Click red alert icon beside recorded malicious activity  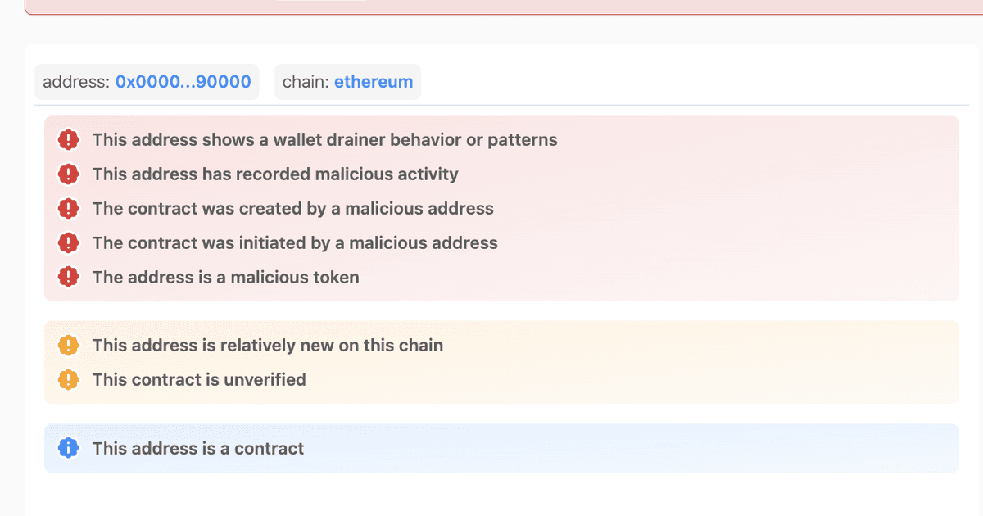(x=69, y=174)
